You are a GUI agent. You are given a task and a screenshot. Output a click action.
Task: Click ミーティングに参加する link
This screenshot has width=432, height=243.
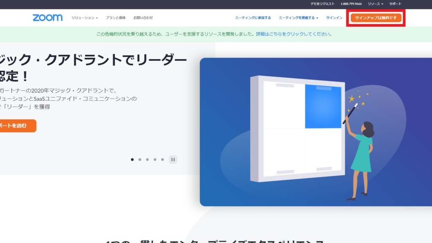tap(253, 18)
